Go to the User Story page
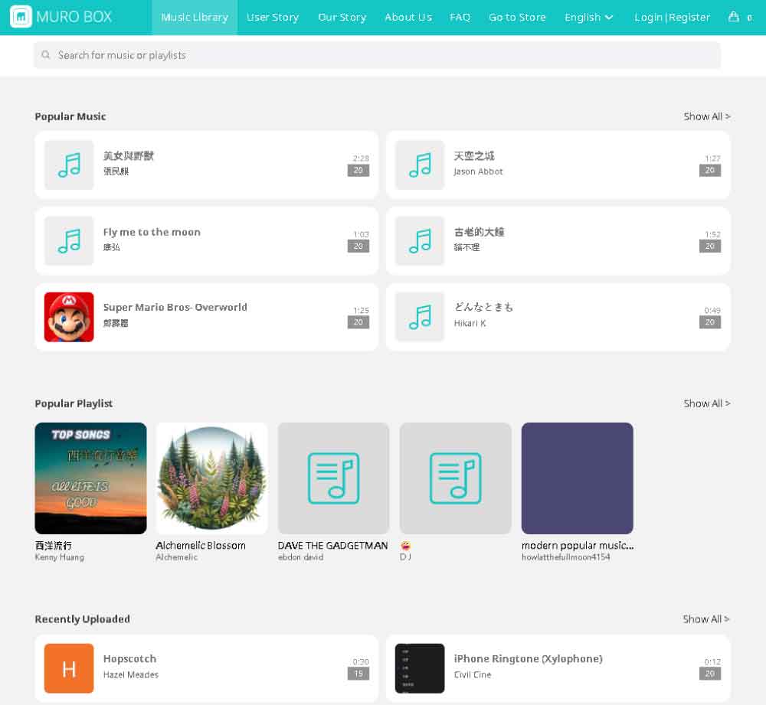 pos(273,17)
